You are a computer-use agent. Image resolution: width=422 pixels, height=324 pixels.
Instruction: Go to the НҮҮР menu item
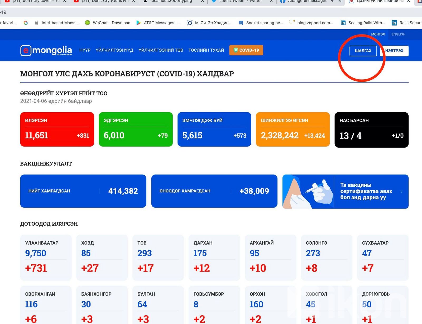(x=85, y=50)
